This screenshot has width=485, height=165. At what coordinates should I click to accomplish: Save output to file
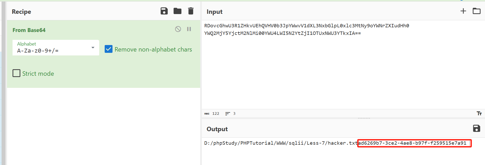click(476, 128)
